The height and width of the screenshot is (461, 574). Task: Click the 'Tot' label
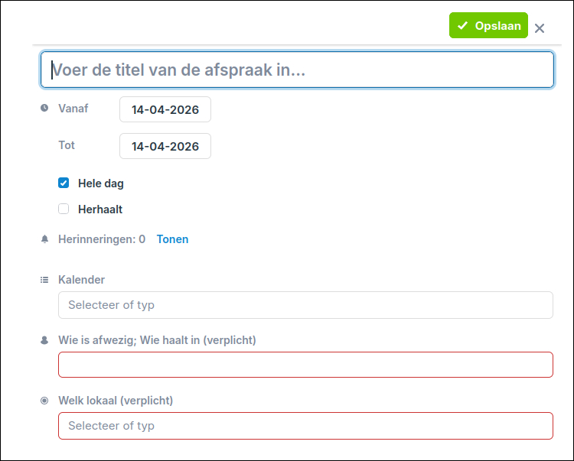[67, 145]
